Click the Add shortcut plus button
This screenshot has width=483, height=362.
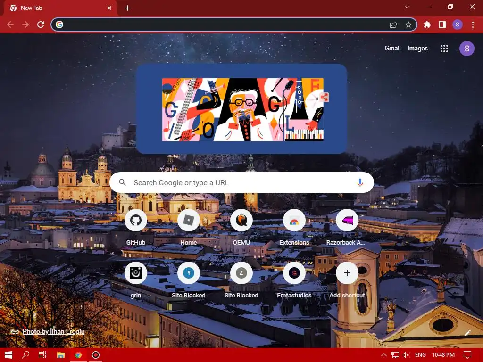(x=347, y=273)
